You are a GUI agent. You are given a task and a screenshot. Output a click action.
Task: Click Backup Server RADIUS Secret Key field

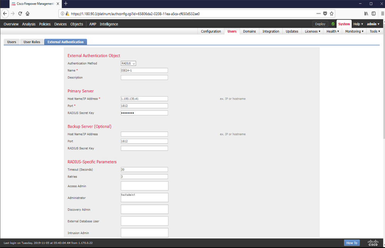[144, 148]
